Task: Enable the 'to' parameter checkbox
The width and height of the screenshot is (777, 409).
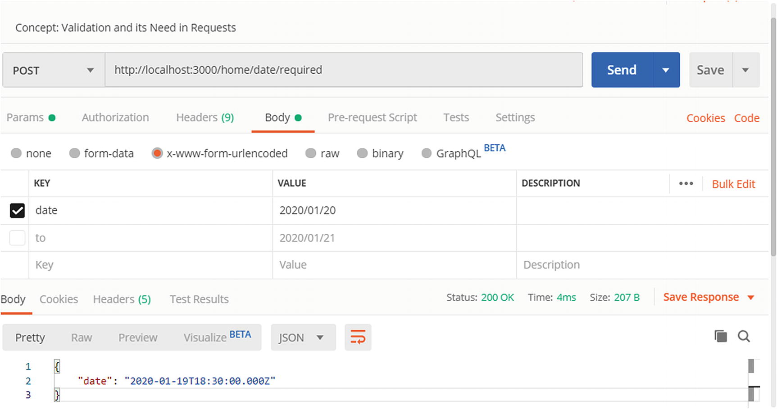Action: click(17, 238)
